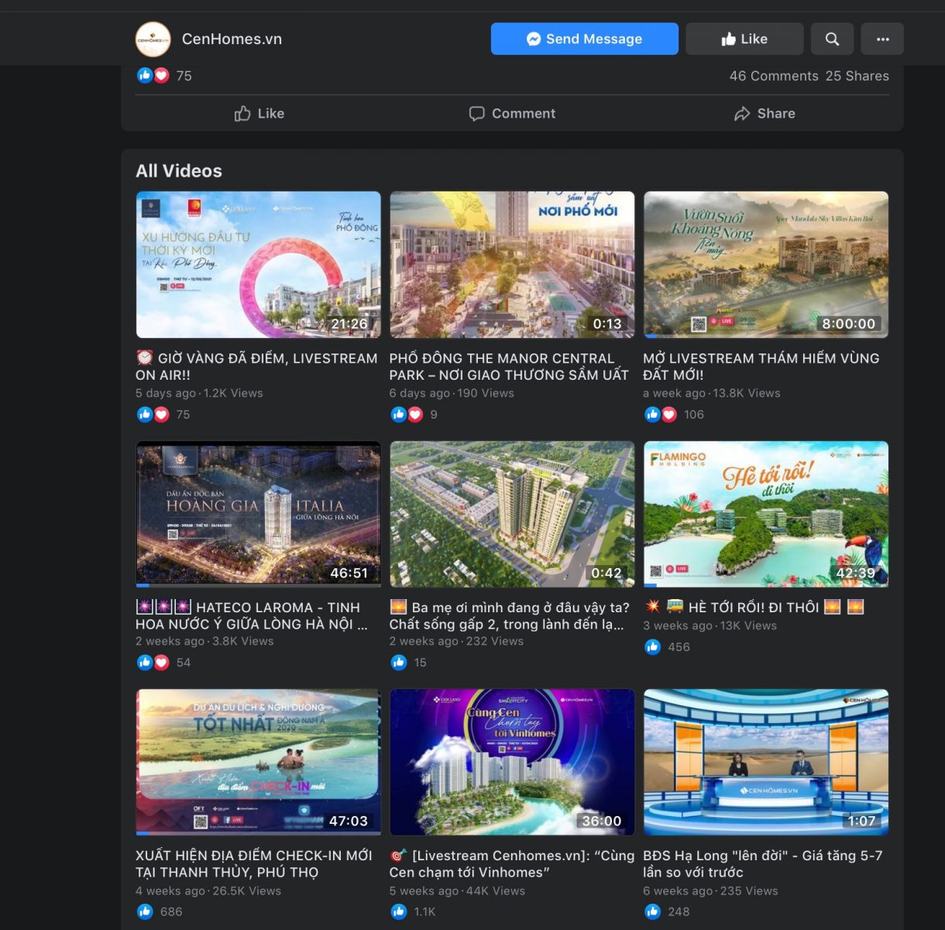The width and height of the screenshot is (945, 930).
Task: Click reactions icon beside count 54
Action: click(153, 663)
